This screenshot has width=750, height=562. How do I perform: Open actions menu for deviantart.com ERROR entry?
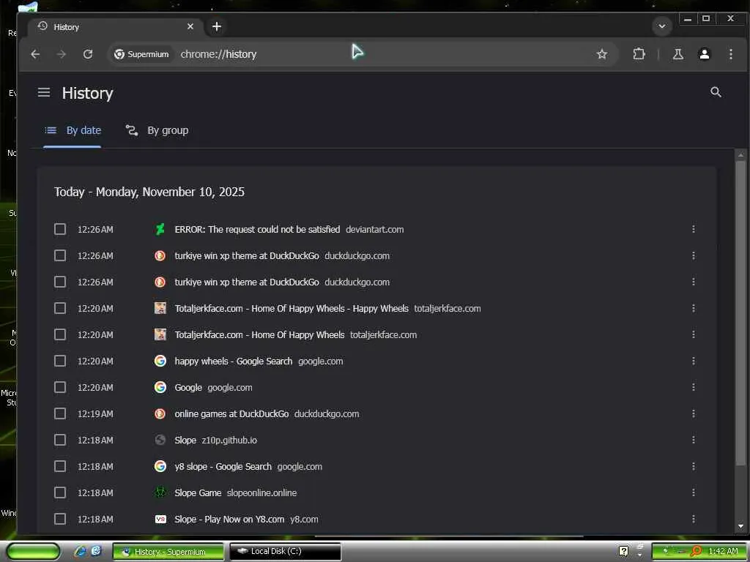(x=693, y=229)
